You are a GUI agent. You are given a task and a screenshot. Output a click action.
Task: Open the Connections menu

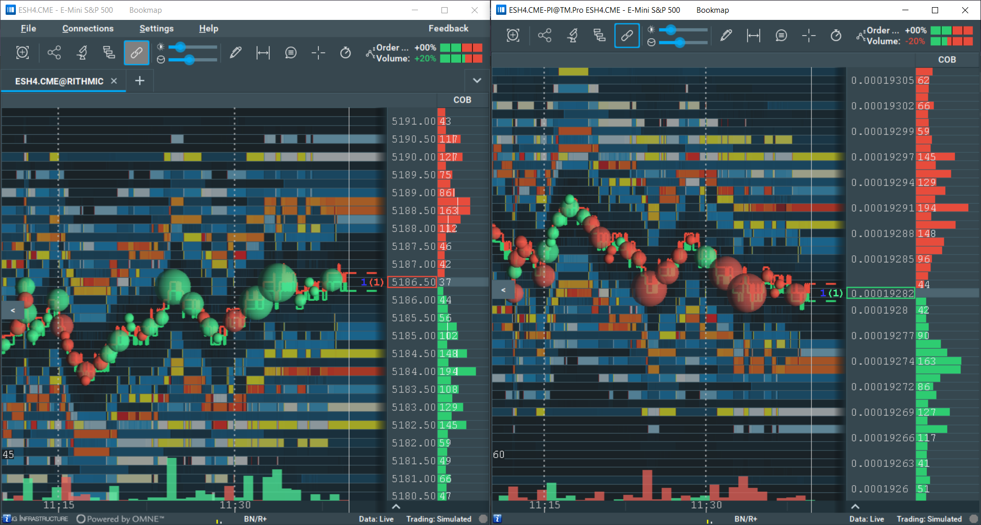click(x=88, y=29)
